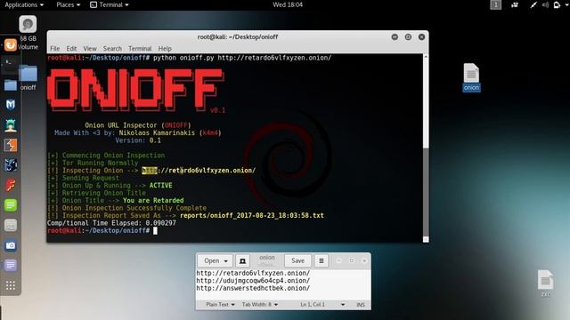Open the File menu in terminal
This screenshot has height=320, width=570.
coord(55,48)
